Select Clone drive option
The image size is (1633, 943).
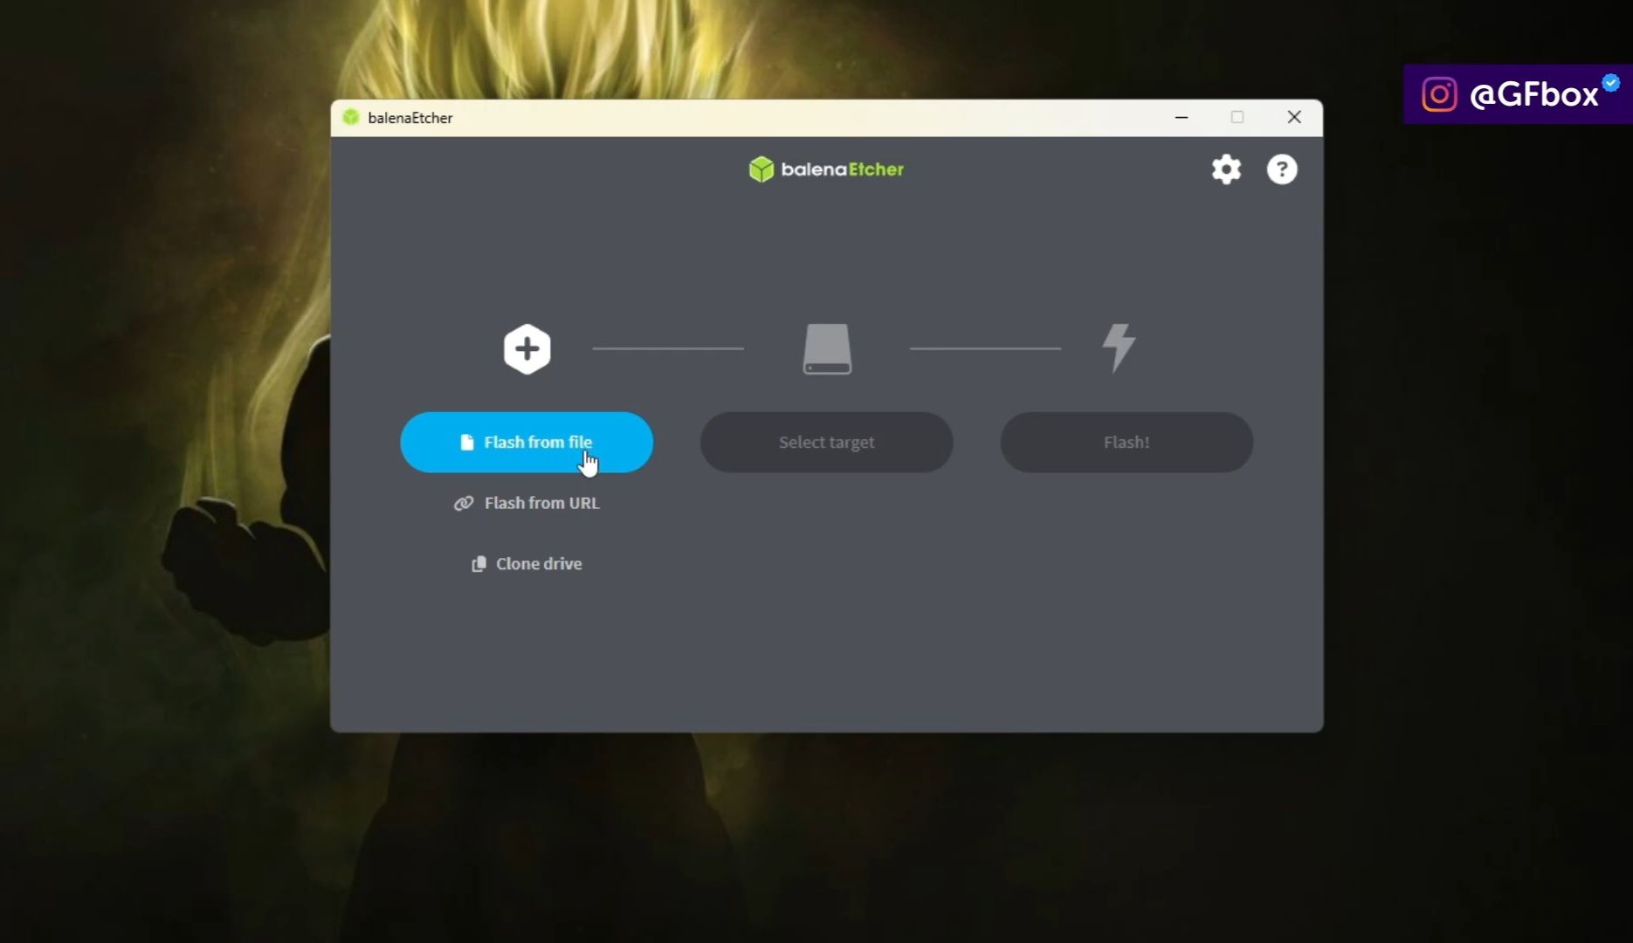coord(539,564)
